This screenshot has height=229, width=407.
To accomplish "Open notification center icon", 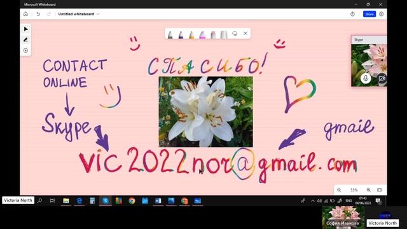I will point(378,201).
